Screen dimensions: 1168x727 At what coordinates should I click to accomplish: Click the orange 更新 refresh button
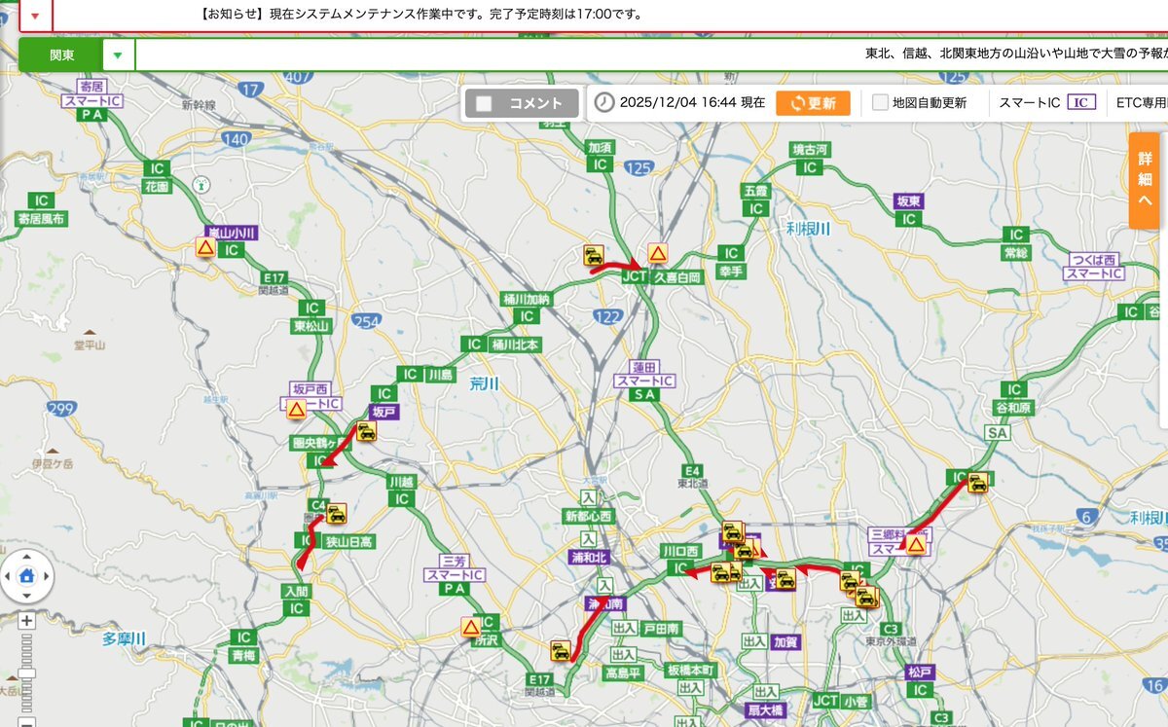pos(813,103)
